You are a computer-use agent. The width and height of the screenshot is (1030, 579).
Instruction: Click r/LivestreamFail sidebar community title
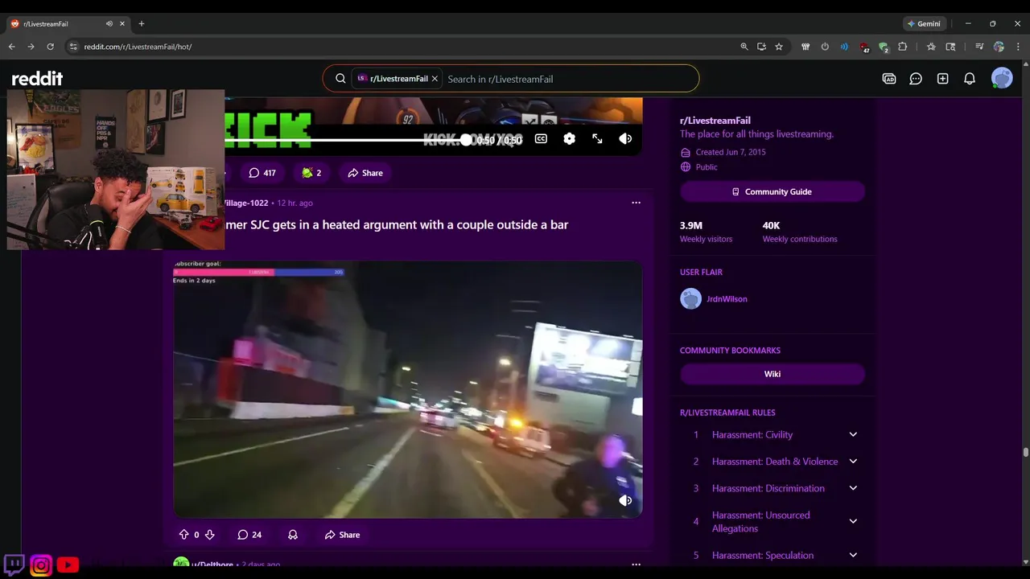coord(715,121)
